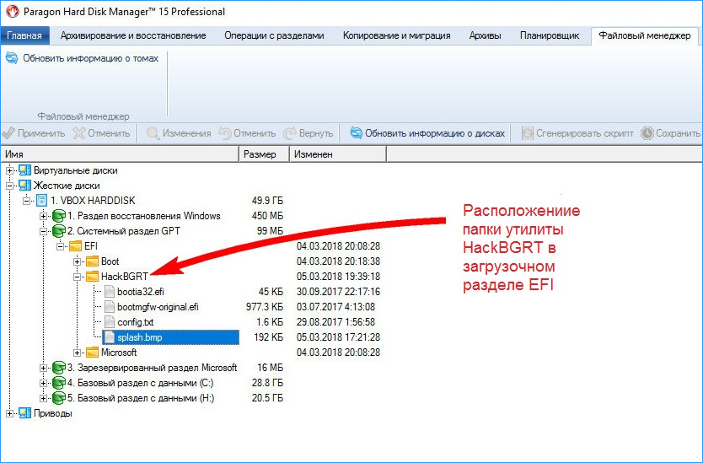Expand Раздел восстановления Windows node
The image size is (703, 463).
tap(44, 216)
